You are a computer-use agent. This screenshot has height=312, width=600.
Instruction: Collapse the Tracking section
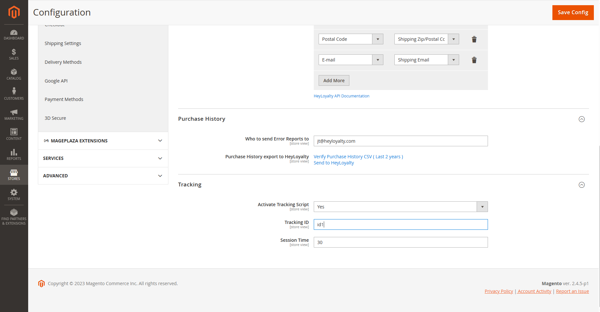tap(582, 185)
